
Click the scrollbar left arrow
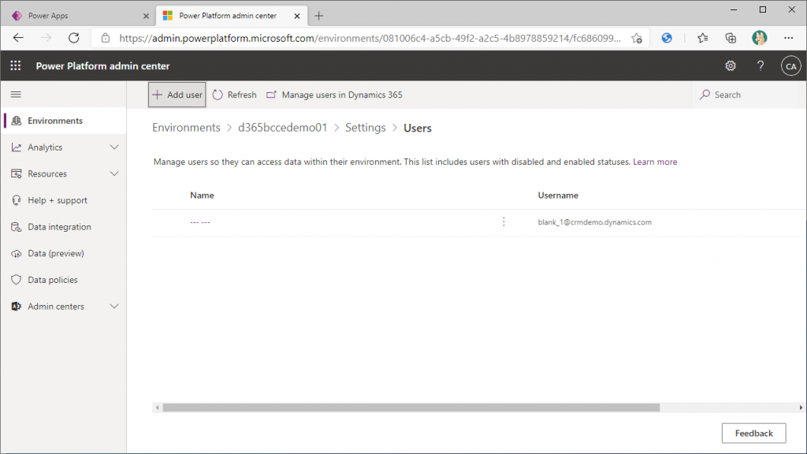point(157,407)
